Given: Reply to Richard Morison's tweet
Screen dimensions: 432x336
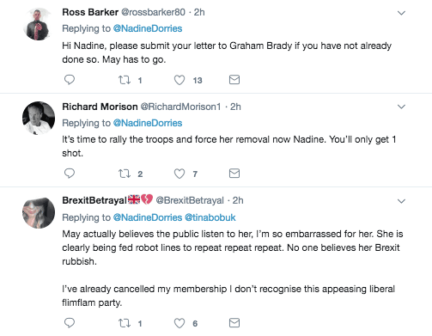Looking at the screenshot, I should point(70,174).
